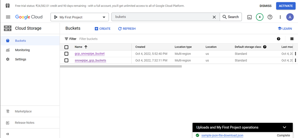The image size is (298, 138).
Task: Activate Cloud Shell terminal icon
Action: point(250,17)
